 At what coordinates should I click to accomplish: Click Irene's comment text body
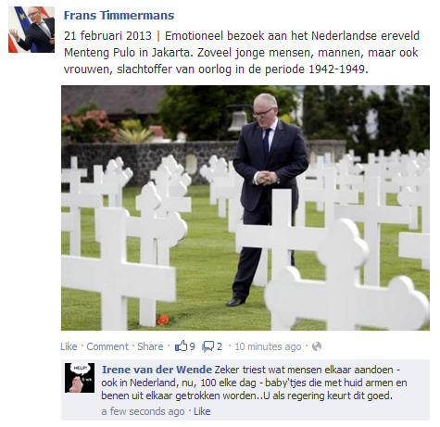pyautogui.click(x=254, y=383)
